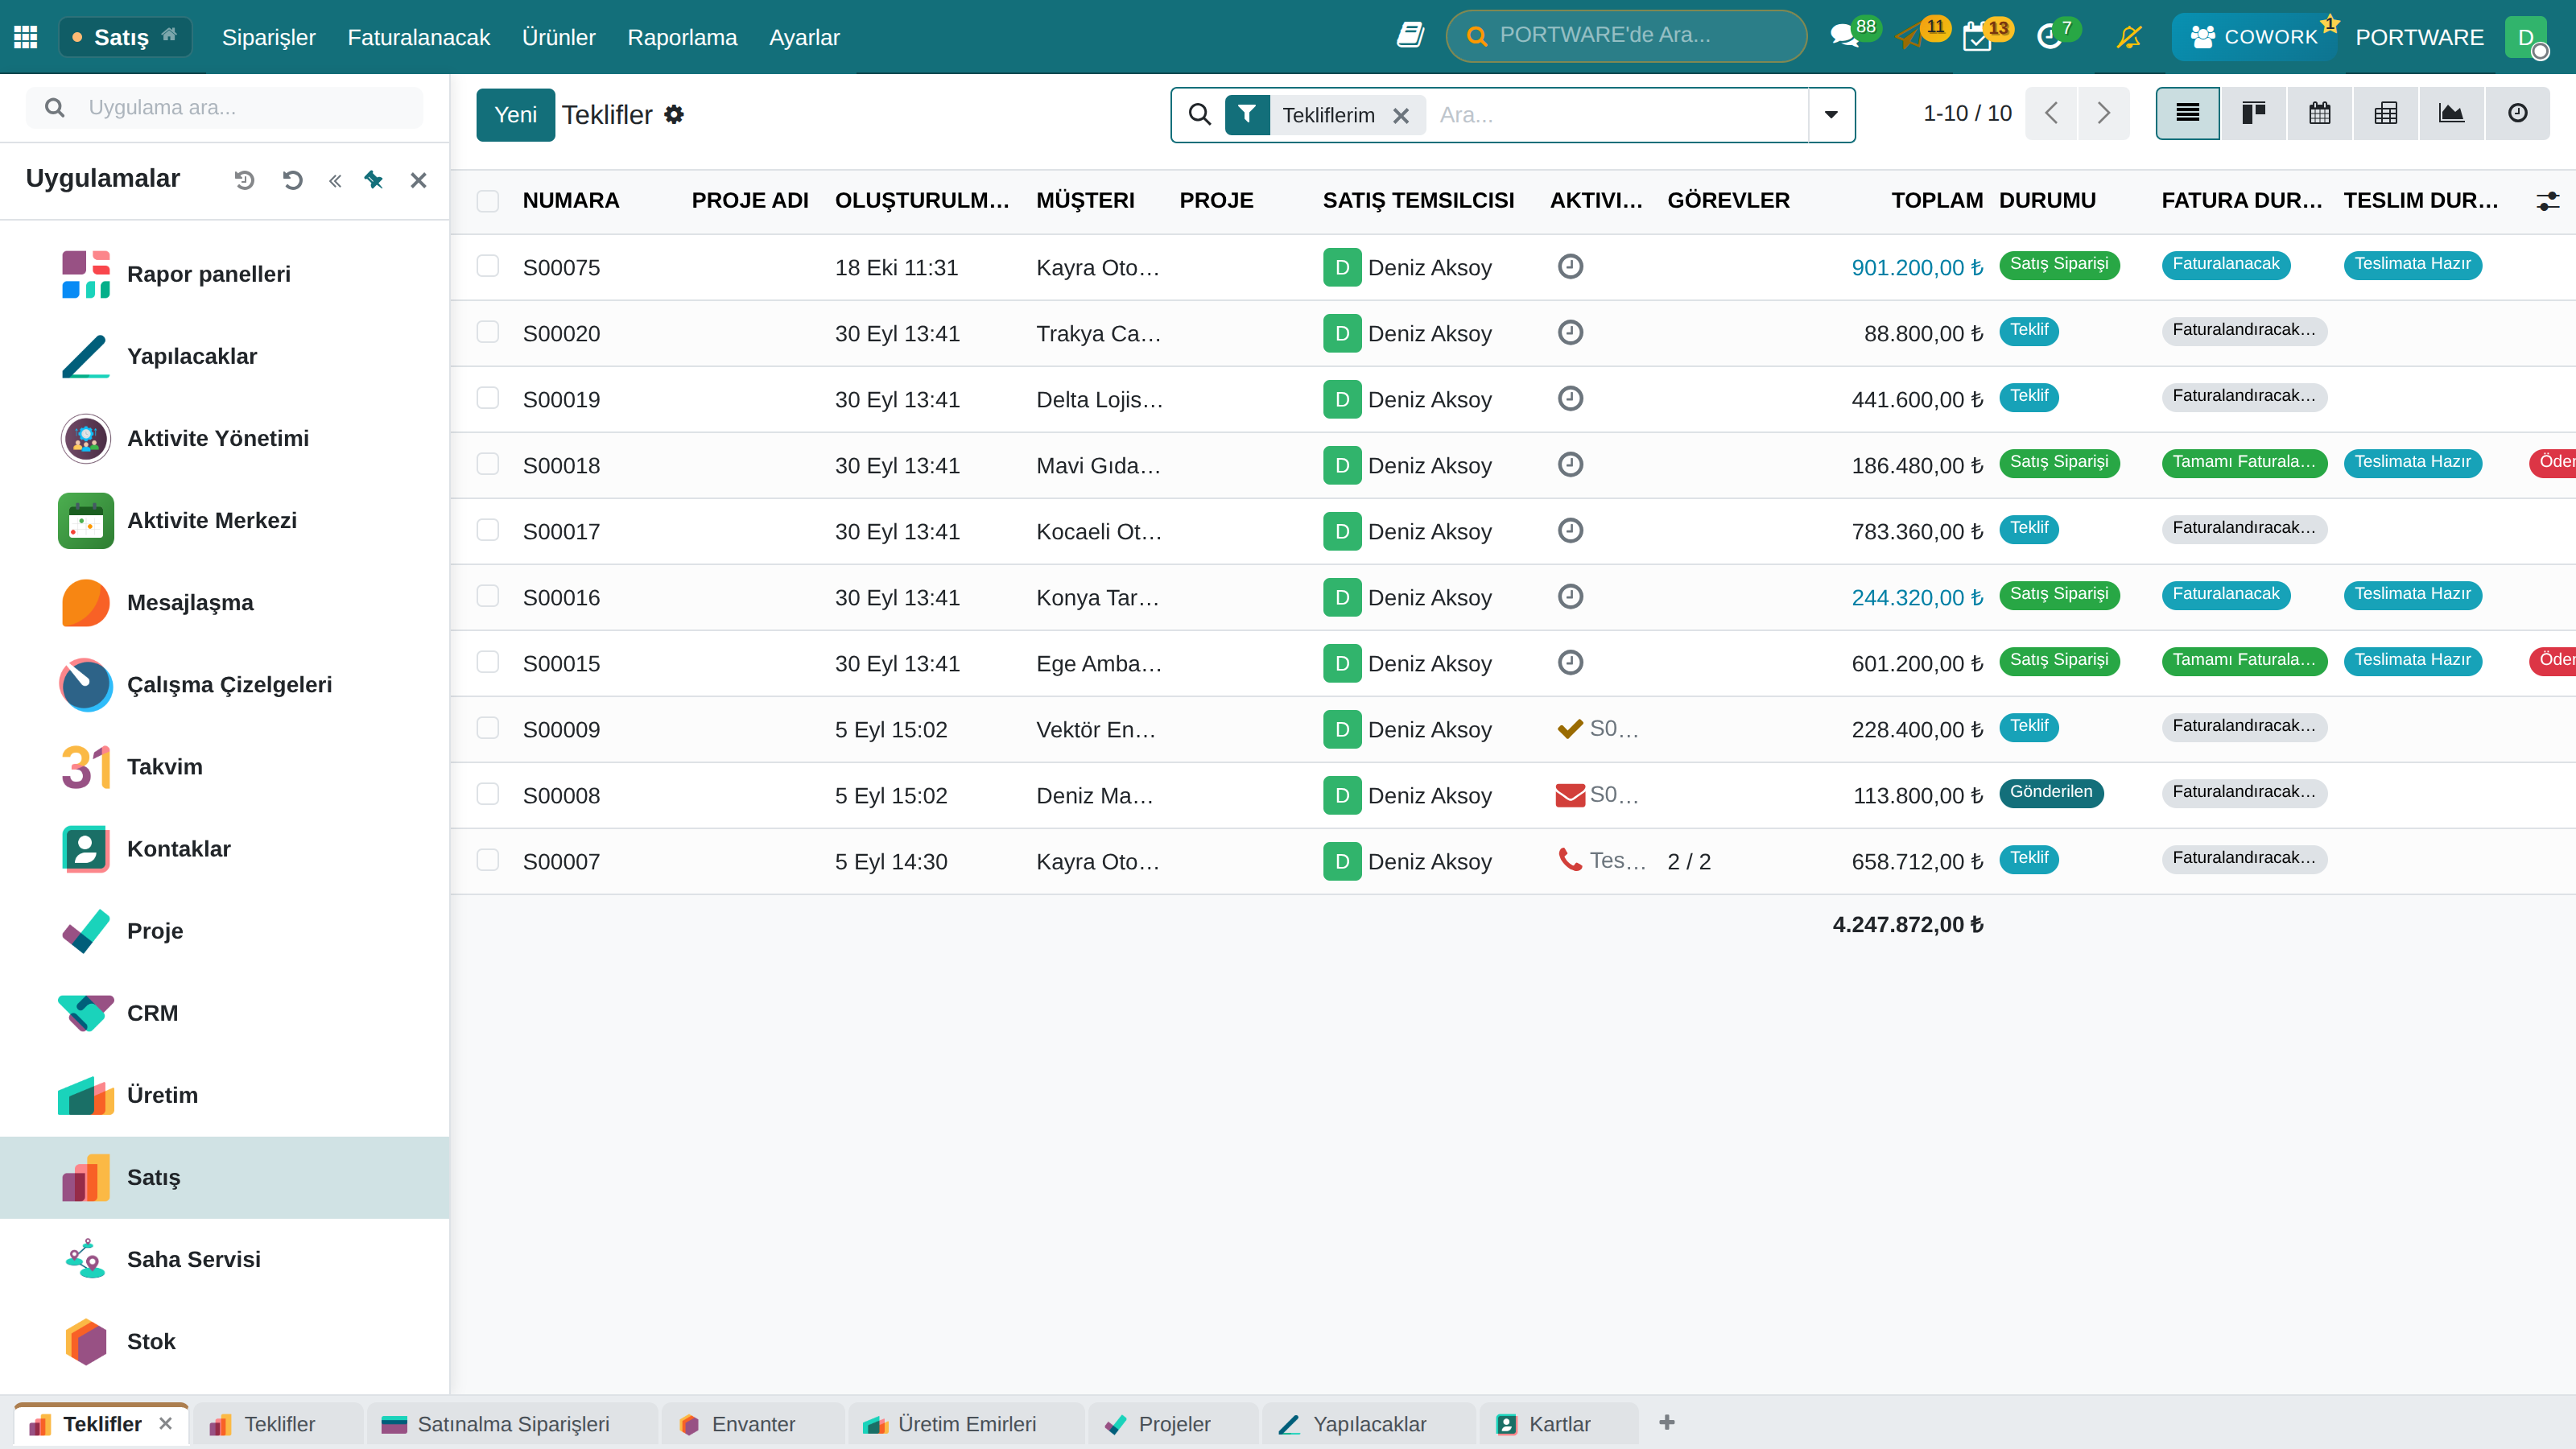The image size is (2576, 1449).
Task: Open the optional columns selector
Action: 2547,201
